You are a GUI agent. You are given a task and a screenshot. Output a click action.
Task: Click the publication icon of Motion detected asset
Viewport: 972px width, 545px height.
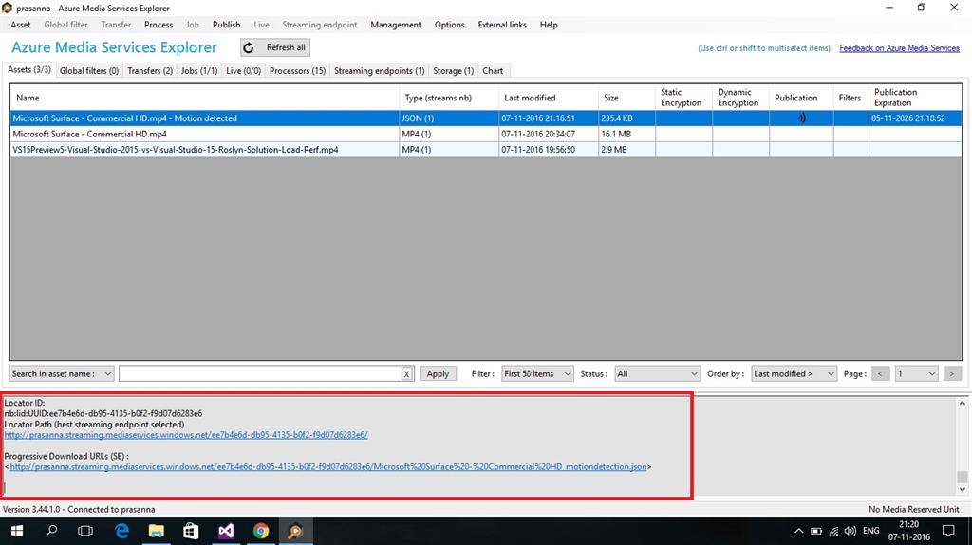pyautogui.click(x=801, y=118)
